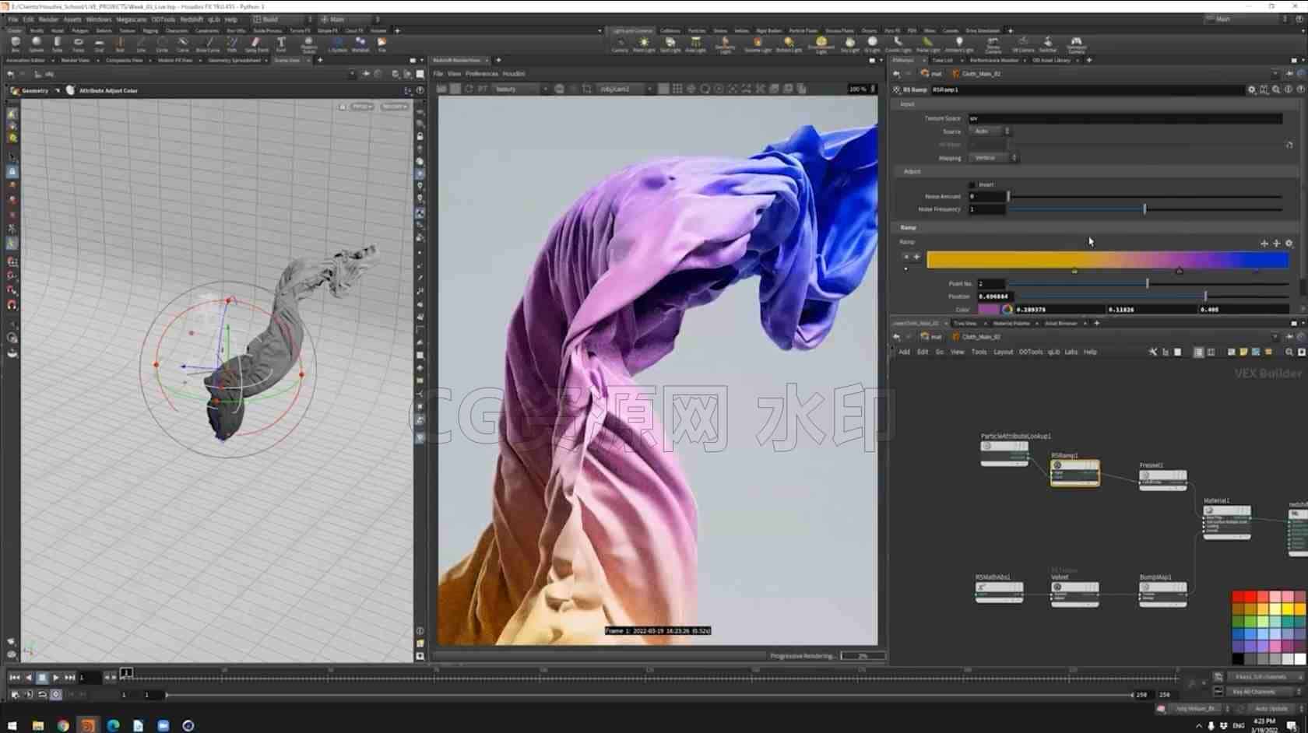Open the Render menu in menu bar
1308x733 pixels.
48,19
